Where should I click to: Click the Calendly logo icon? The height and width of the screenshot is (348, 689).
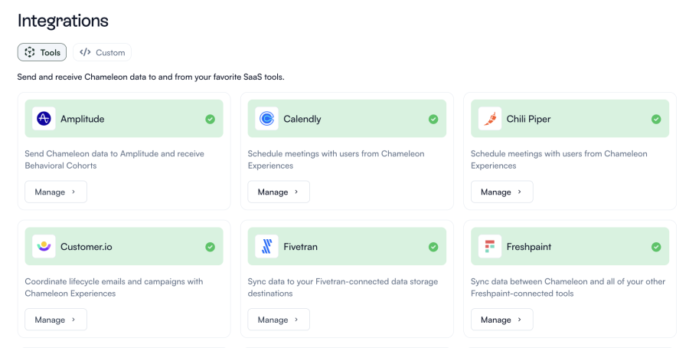(x=266, y=118)
